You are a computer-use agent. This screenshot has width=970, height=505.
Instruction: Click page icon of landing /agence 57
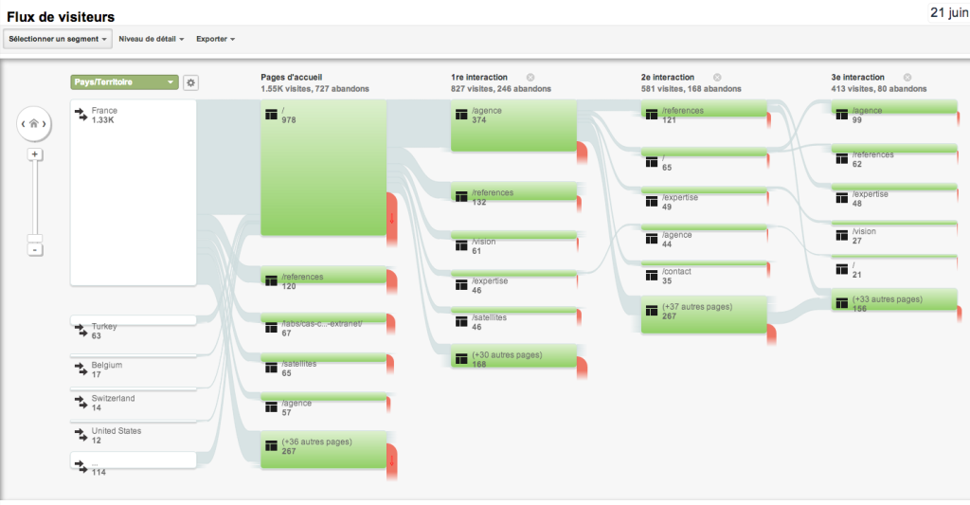271,407
